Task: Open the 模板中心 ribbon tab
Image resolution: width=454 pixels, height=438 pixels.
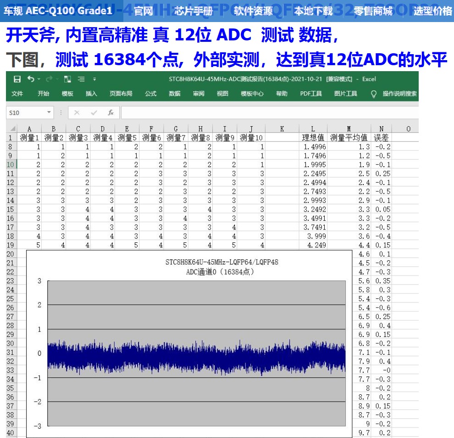Action: coord(252,94)
